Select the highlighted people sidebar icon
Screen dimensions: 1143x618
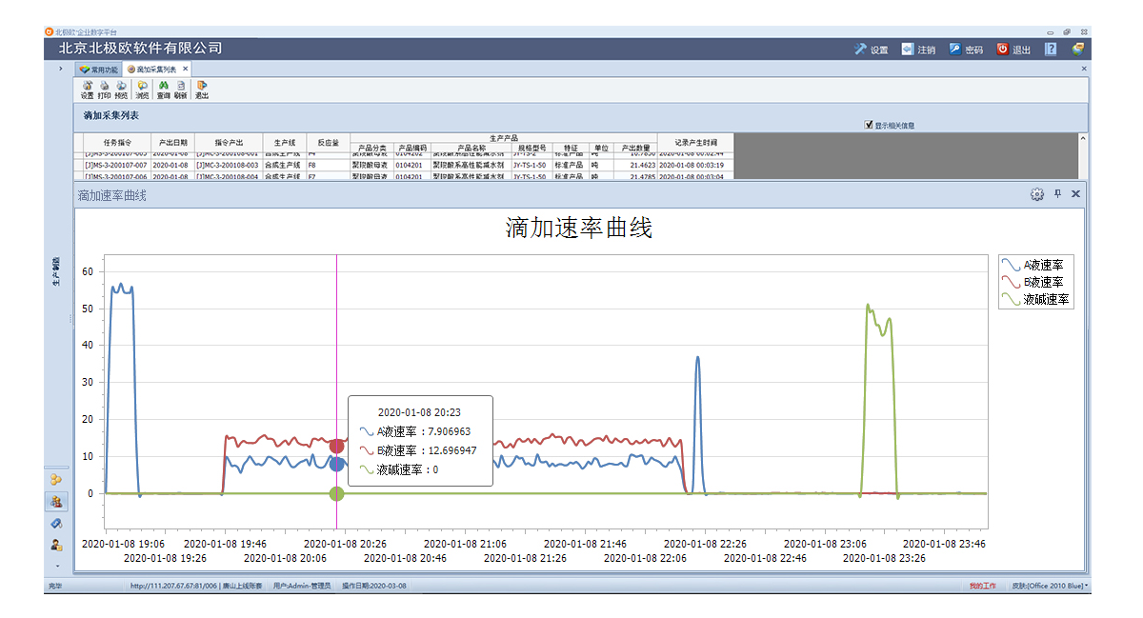[x=56, y=501]
